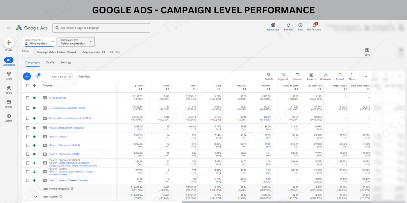
Task: Click the Refresh icon in header
Action: (288, 26)
